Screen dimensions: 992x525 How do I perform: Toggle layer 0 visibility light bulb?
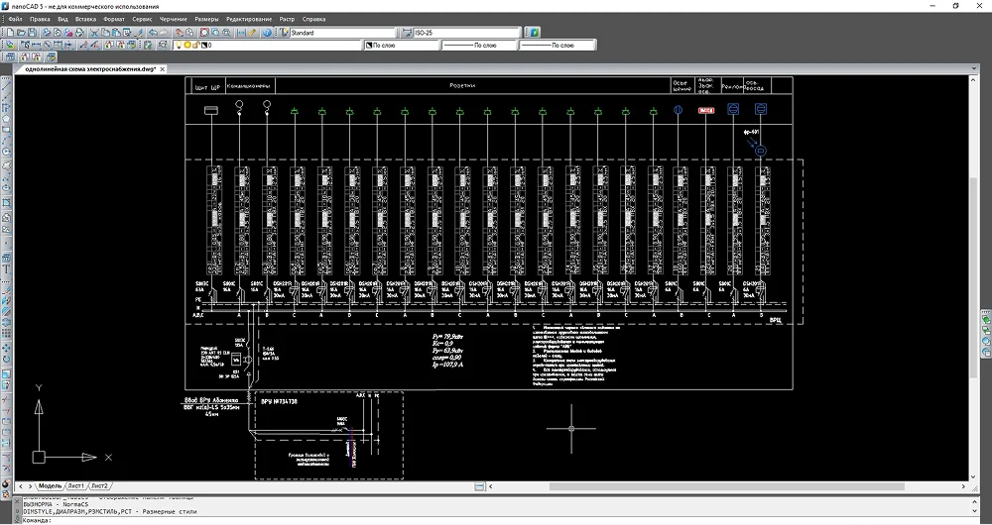click(x=180, y=46)
